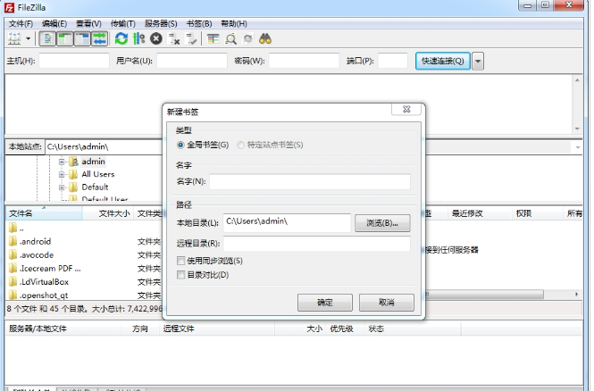Click FileZilla logo in title bar

9,7
